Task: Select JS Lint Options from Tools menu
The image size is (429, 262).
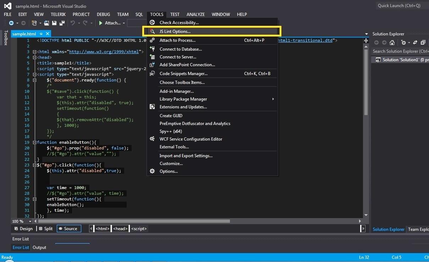Action: point(175,32)
